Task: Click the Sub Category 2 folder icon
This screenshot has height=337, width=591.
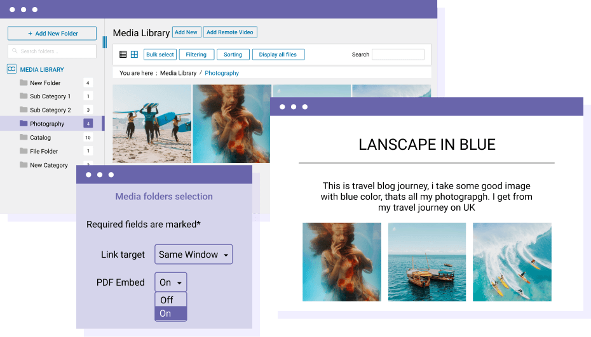Action: tap(24, 110)
